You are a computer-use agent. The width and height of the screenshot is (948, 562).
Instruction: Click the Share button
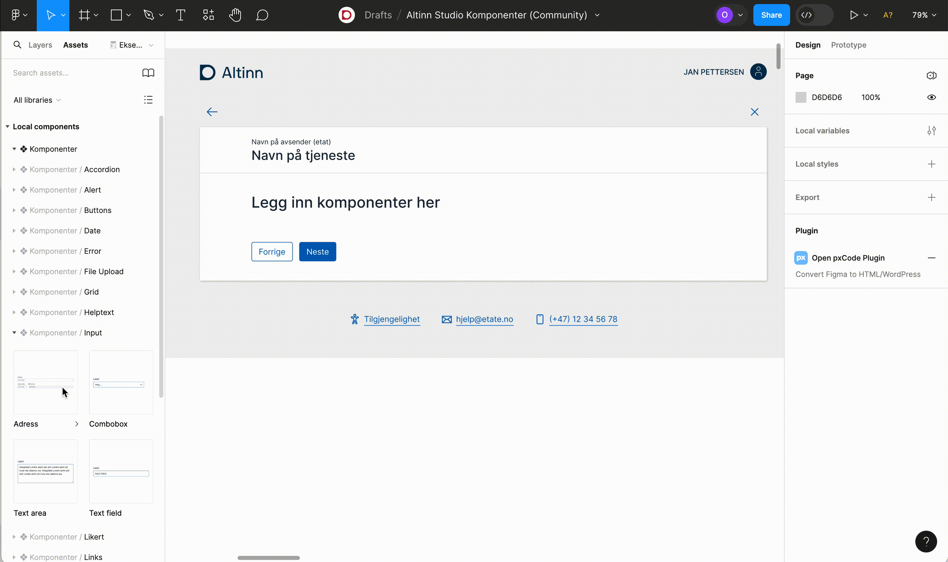[771, 15]
